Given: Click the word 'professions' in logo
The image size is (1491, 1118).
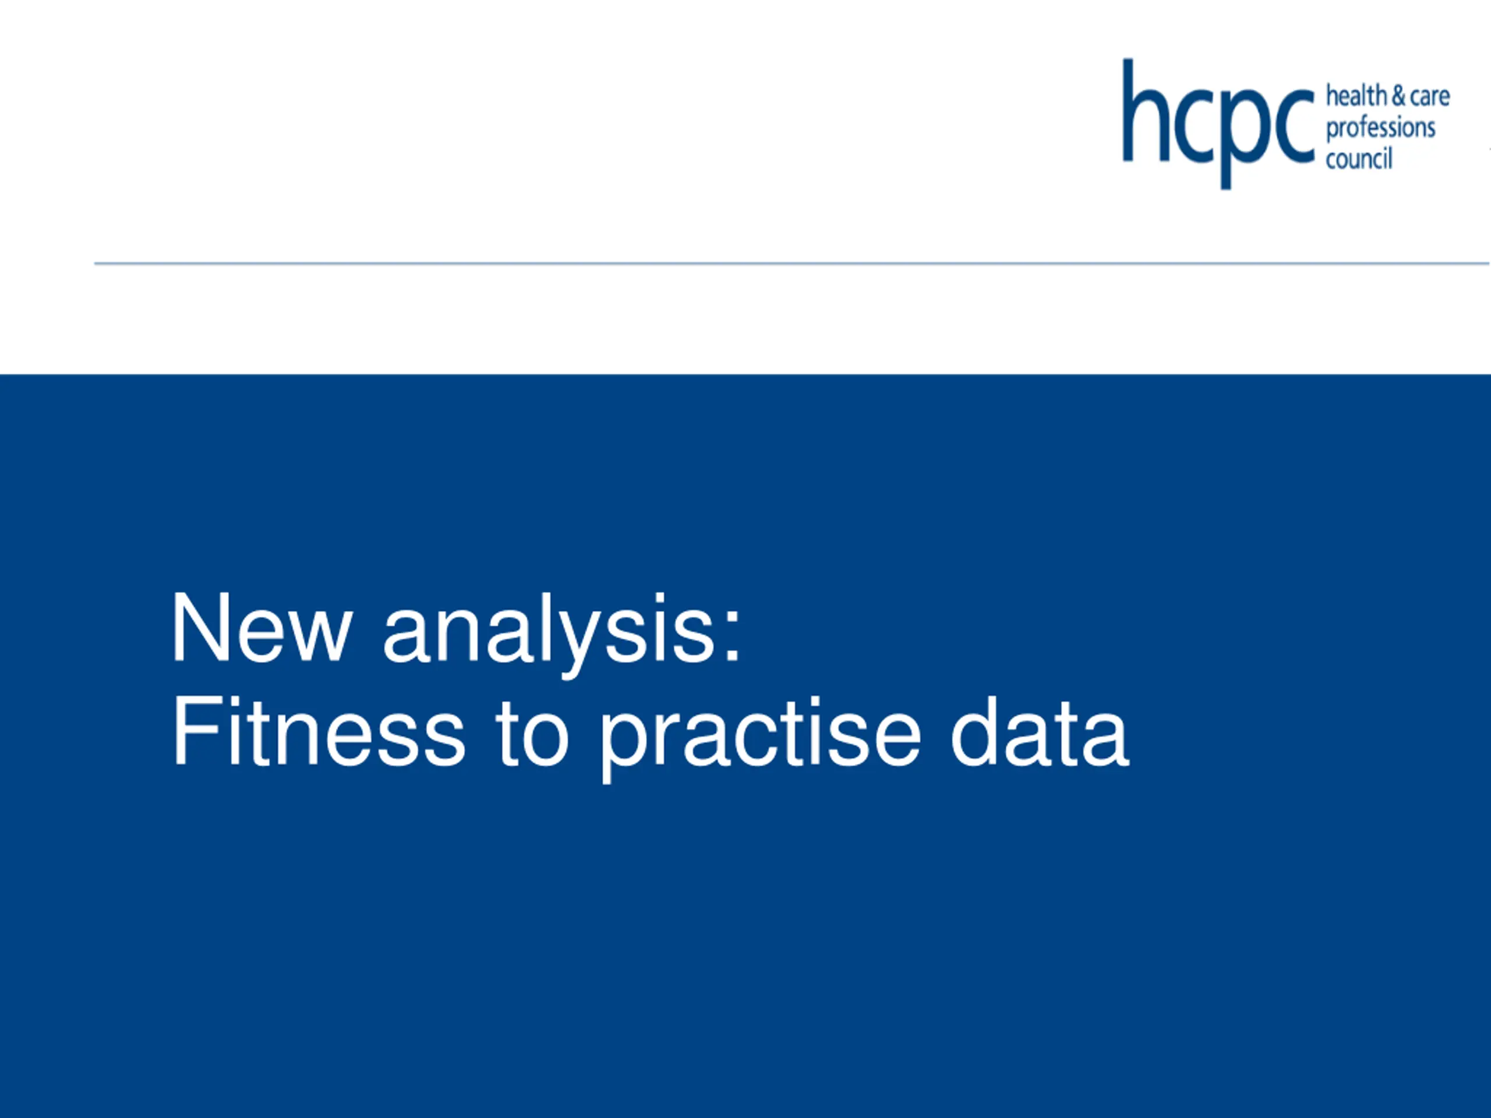Looking at the screenshot, I should [x=1380, y=128].
